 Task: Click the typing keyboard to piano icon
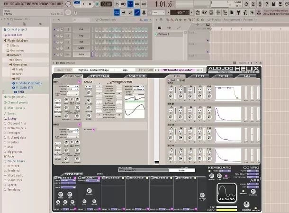(117, 12)
